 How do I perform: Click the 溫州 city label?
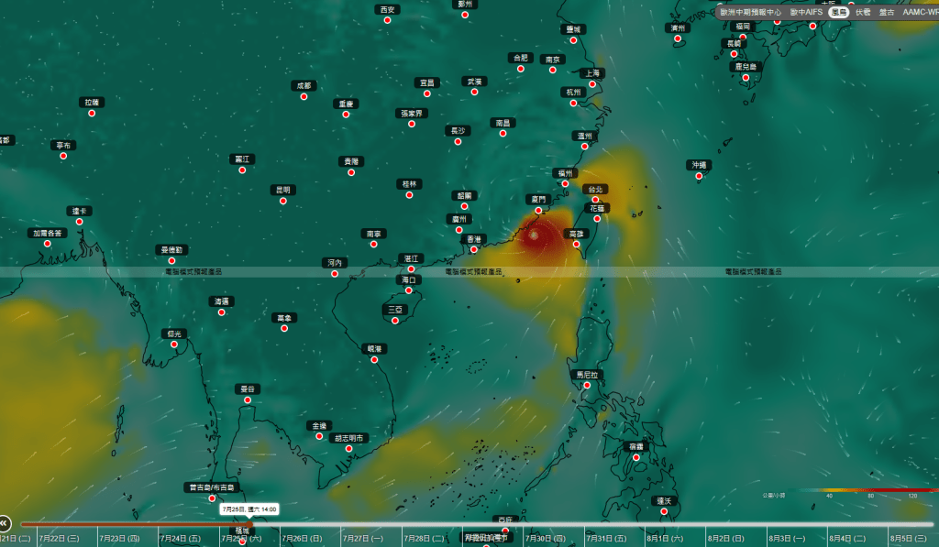click(x=584, y=136)
